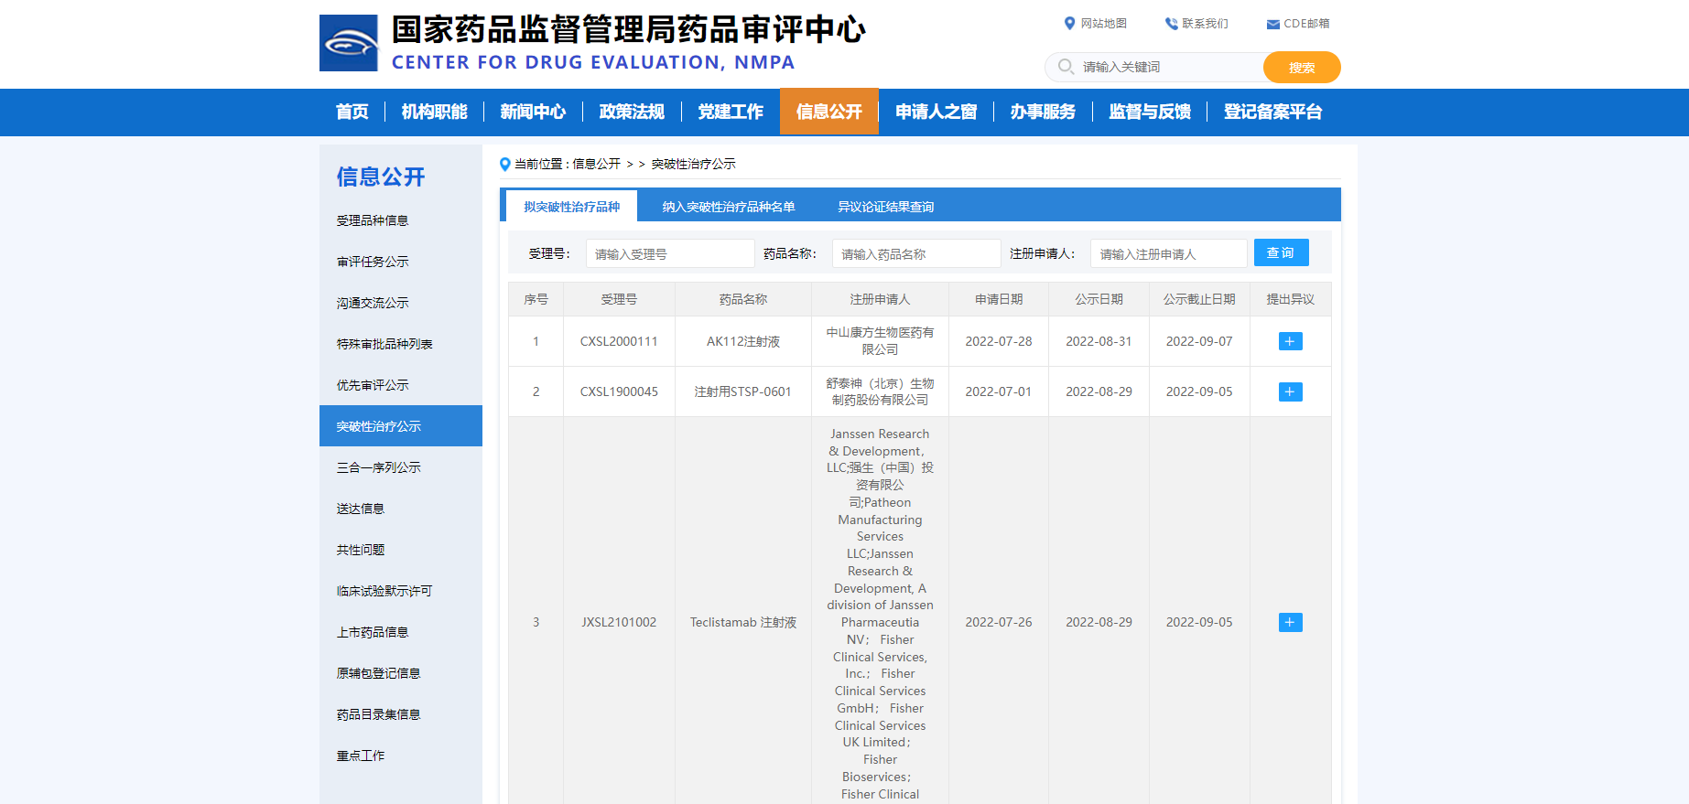Select 受理品种信息 in the sidebar
This screenshot has height=804, width=1689.
tap(401, 220)
